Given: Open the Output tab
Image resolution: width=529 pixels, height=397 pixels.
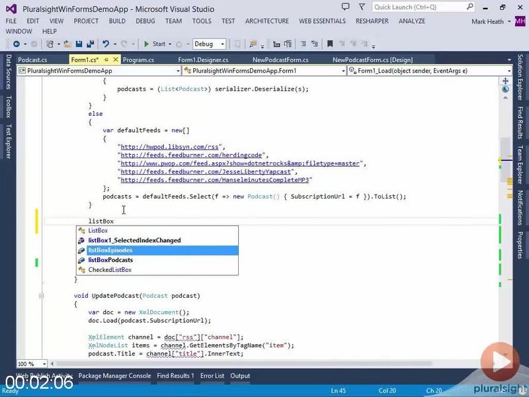Looking at the screenshot, I should click(240, 376).
